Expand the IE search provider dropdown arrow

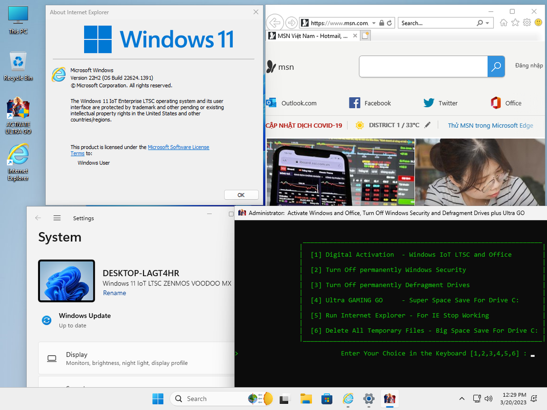click(x=487, y=23)
